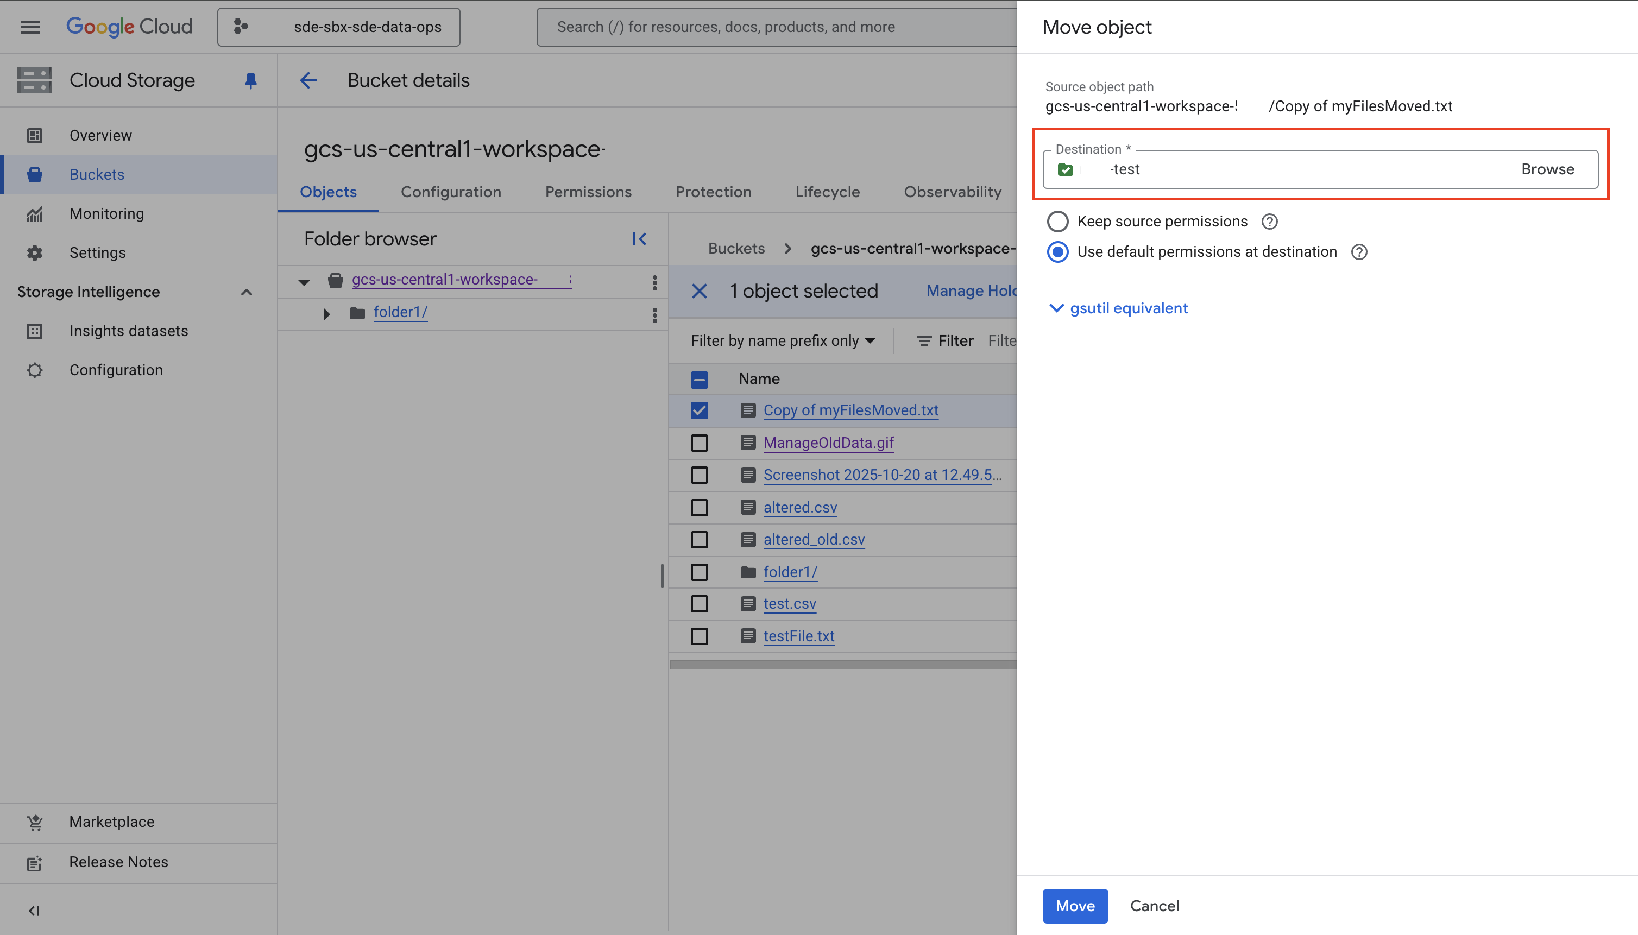Uncheck Copy of myFilesMoved.txt checkbox
This screenshot has height=935, width=1638.
(x=699, y=410)
